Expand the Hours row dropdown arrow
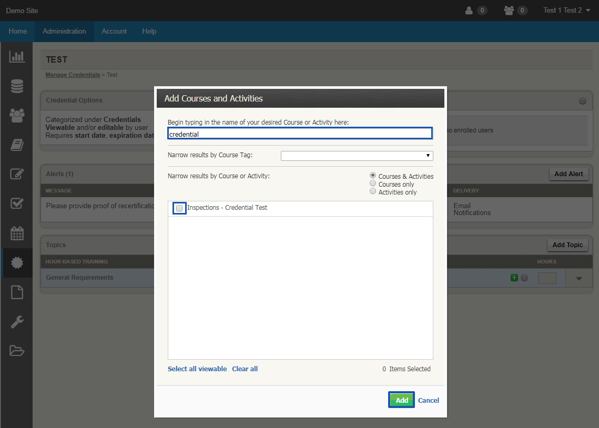The height and width of the screenshot is (428, 599). (578, 277)
